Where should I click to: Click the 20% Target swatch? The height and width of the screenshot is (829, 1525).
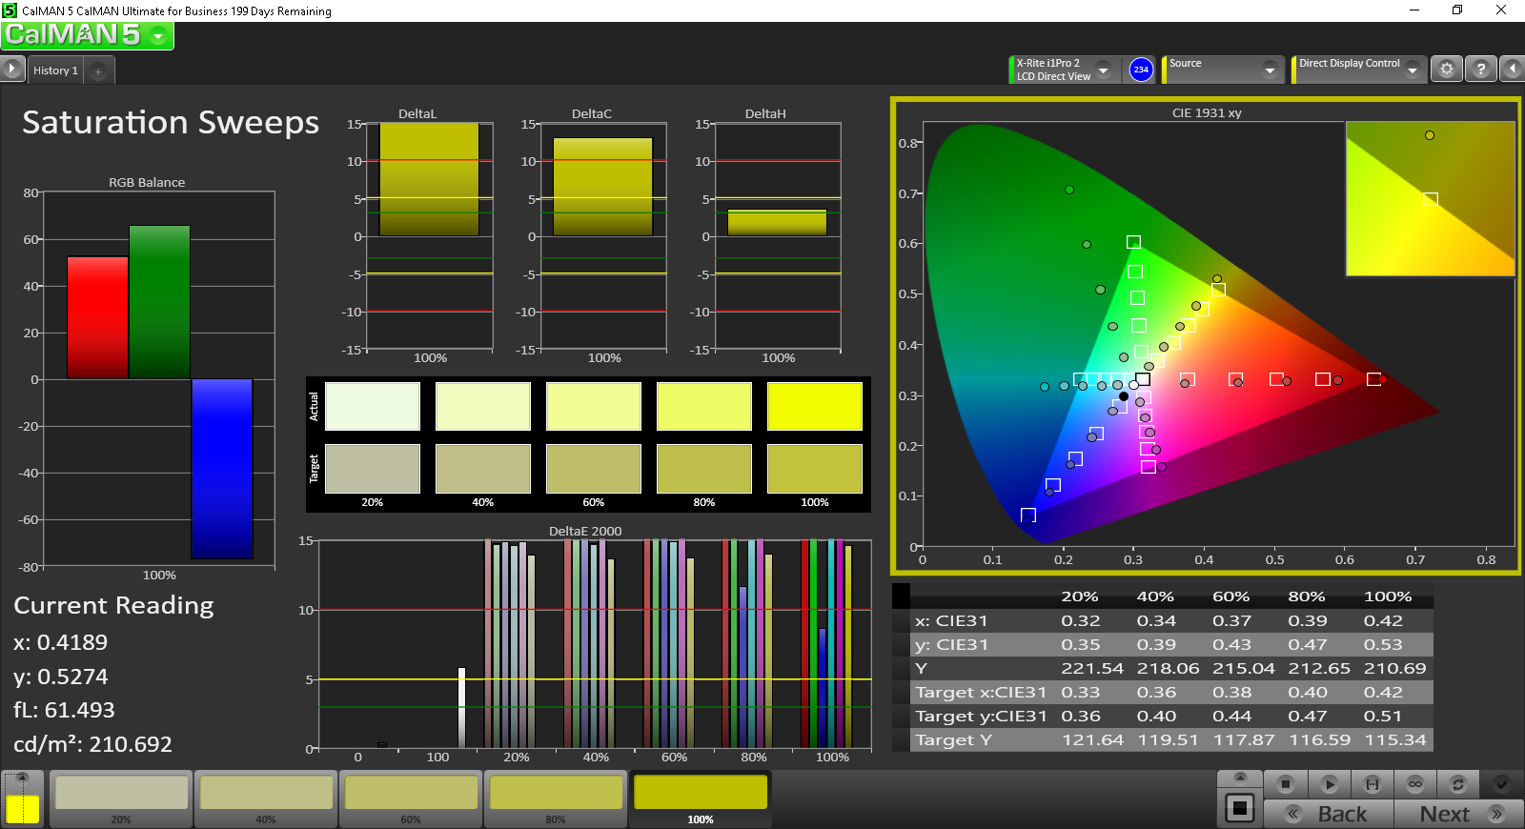[x=373, y=469]
